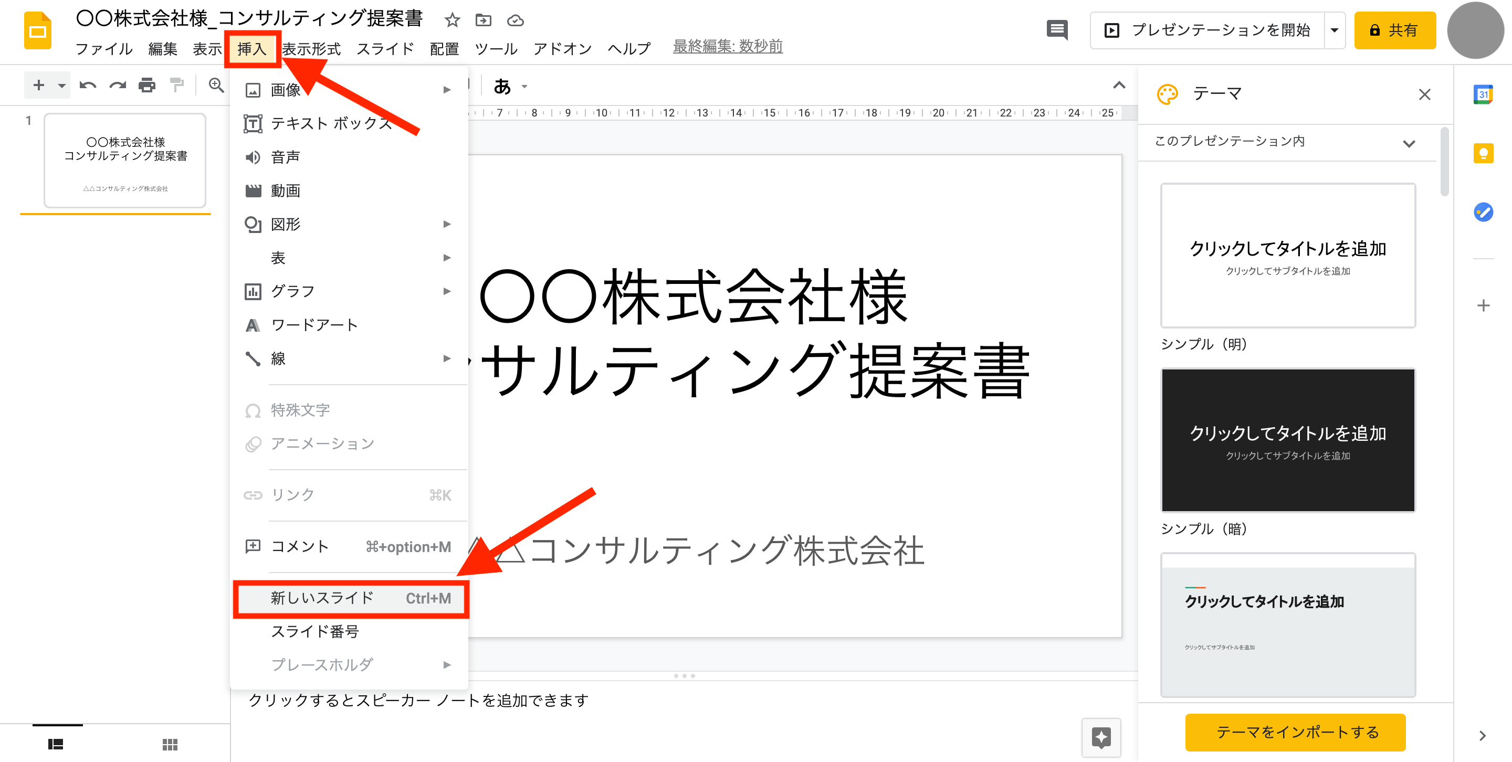Viewport: 1512px width, 762px height.
Task: Expand the 図形 submenu
Action: click(349, 224)
